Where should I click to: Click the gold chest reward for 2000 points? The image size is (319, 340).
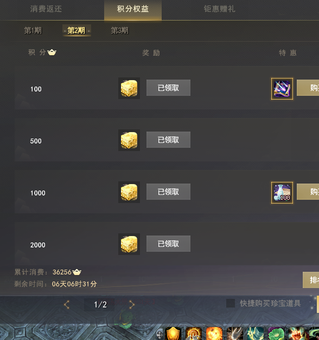(x=129, y=244)
